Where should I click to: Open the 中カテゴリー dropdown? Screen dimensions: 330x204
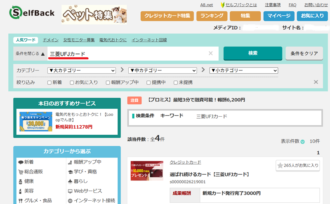click(x=163, y=70)
